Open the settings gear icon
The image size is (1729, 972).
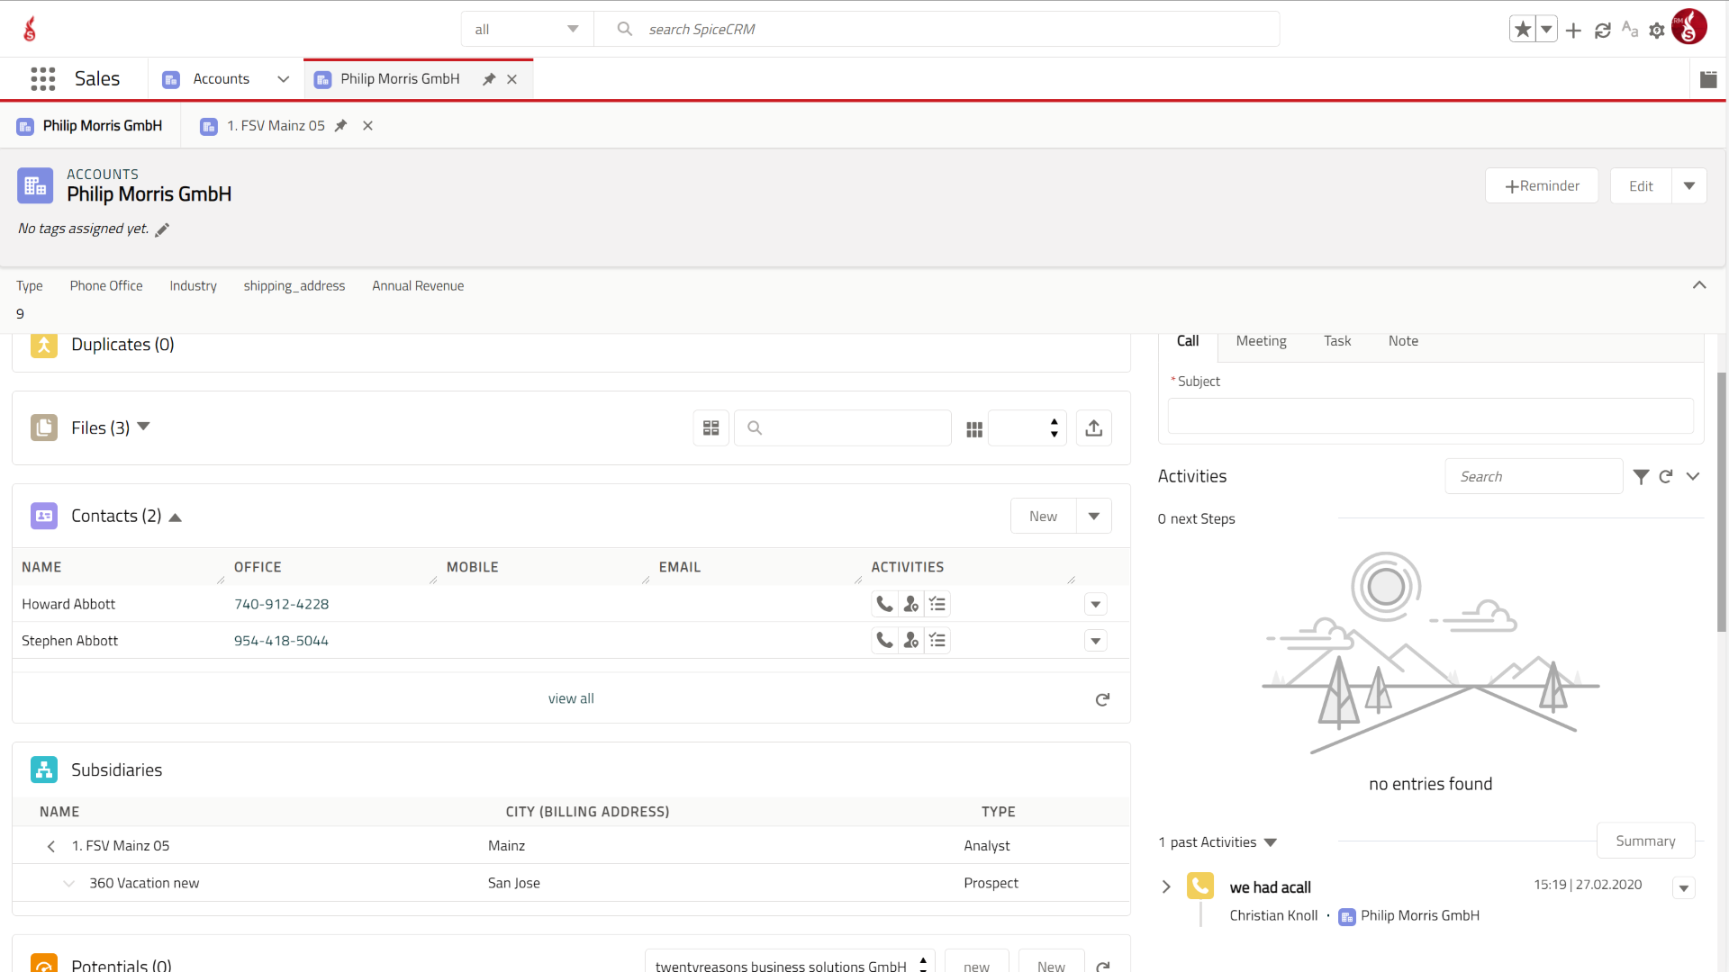pos(1657,31)
